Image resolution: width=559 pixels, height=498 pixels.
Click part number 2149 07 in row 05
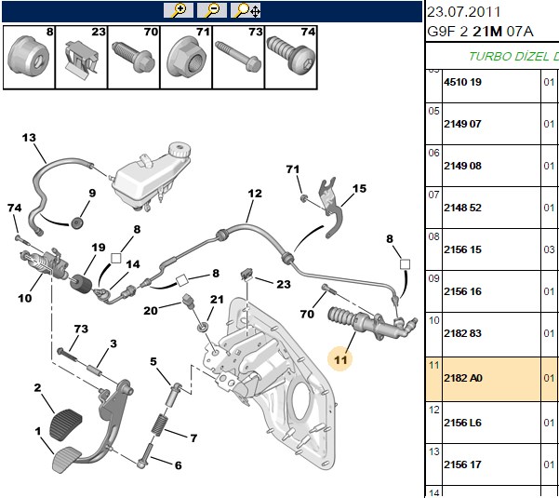point(462,124)
